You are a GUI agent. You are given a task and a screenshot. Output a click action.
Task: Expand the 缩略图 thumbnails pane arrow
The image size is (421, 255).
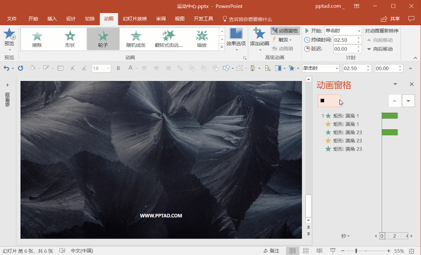pos(7,85)
